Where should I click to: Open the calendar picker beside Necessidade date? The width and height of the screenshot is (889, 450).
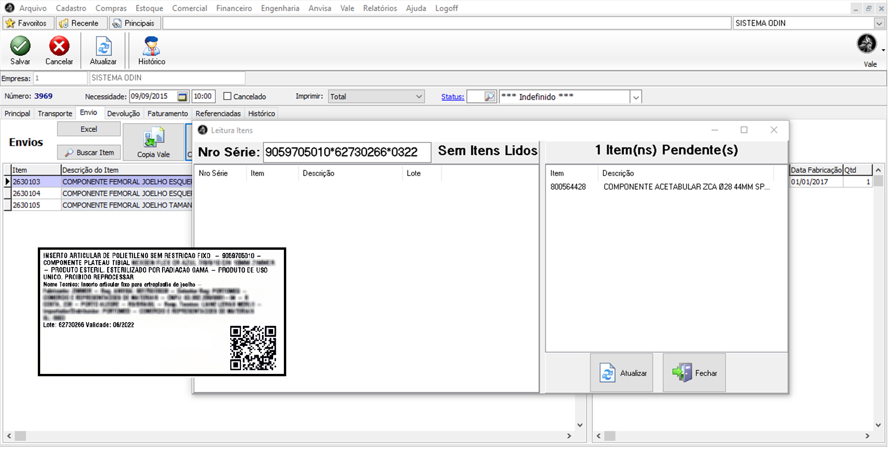click(x=182, y=97)
